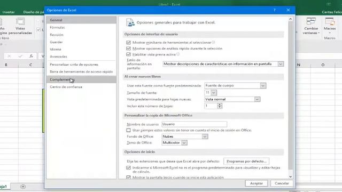
Task: Close the Opciones de Excel dialog
Action: (288, 10)
